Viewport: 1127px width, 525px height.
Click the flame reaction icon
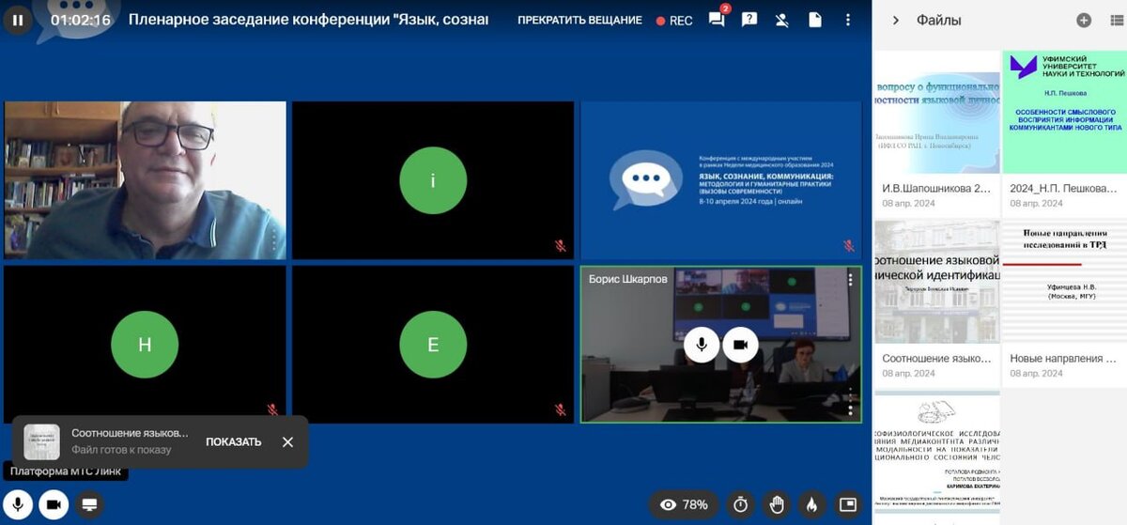[x=812, y=504]
